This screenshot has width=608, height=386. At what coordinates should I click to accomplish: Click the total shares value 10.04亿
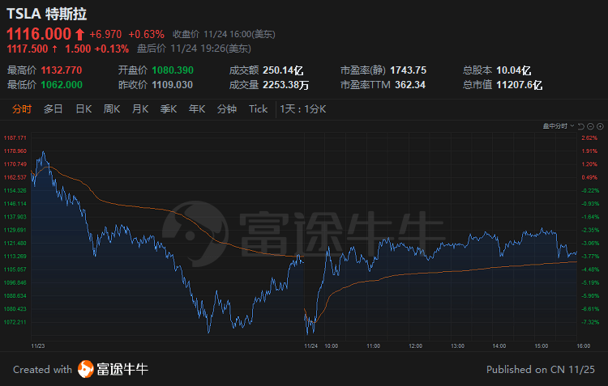[513, 70]
